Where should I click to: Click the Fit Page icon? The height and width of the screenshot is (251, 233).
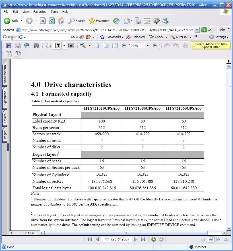[106, 45]
